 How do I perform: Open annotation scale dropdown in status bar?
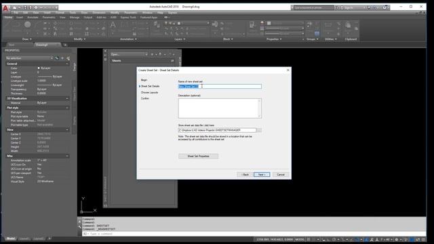(x=387, y=239)
